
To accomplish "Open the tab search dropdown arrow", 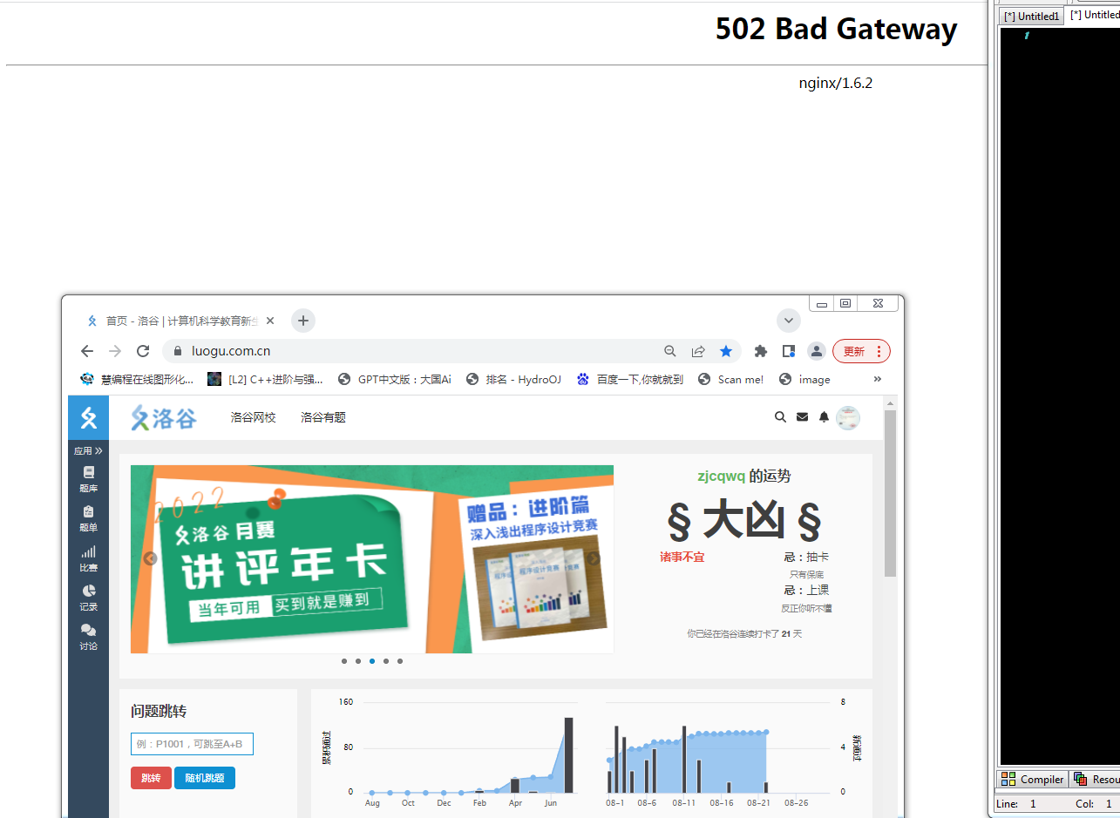I will (788, 321).
